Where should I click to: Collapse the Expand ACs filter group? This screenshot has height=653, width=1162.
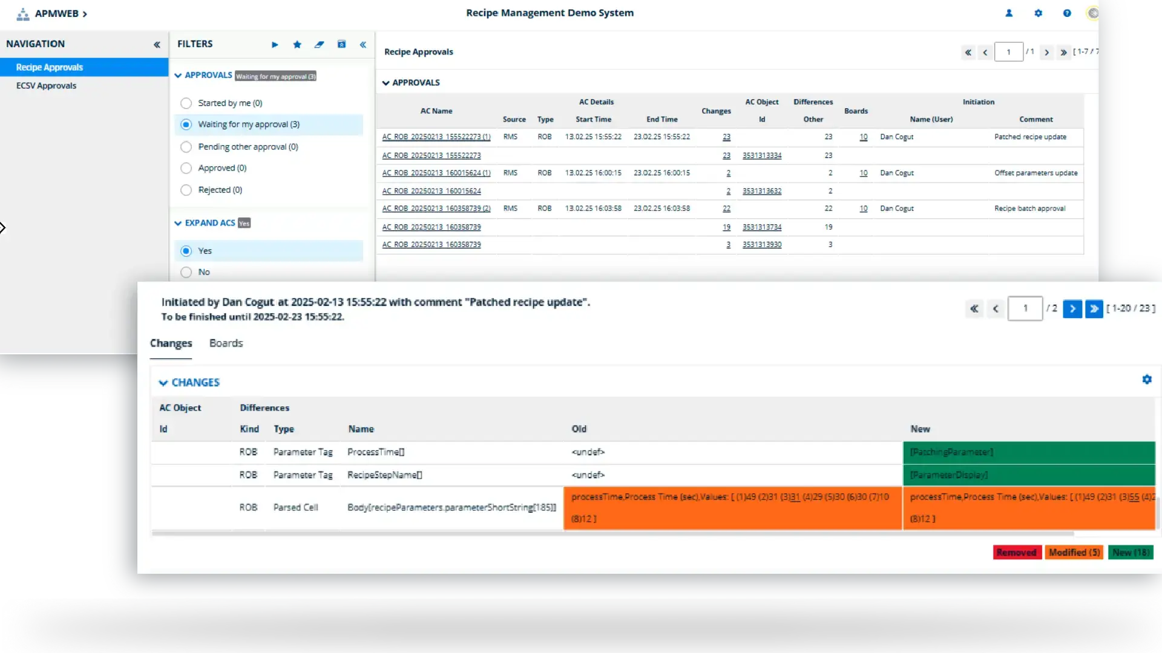point(178,223)
